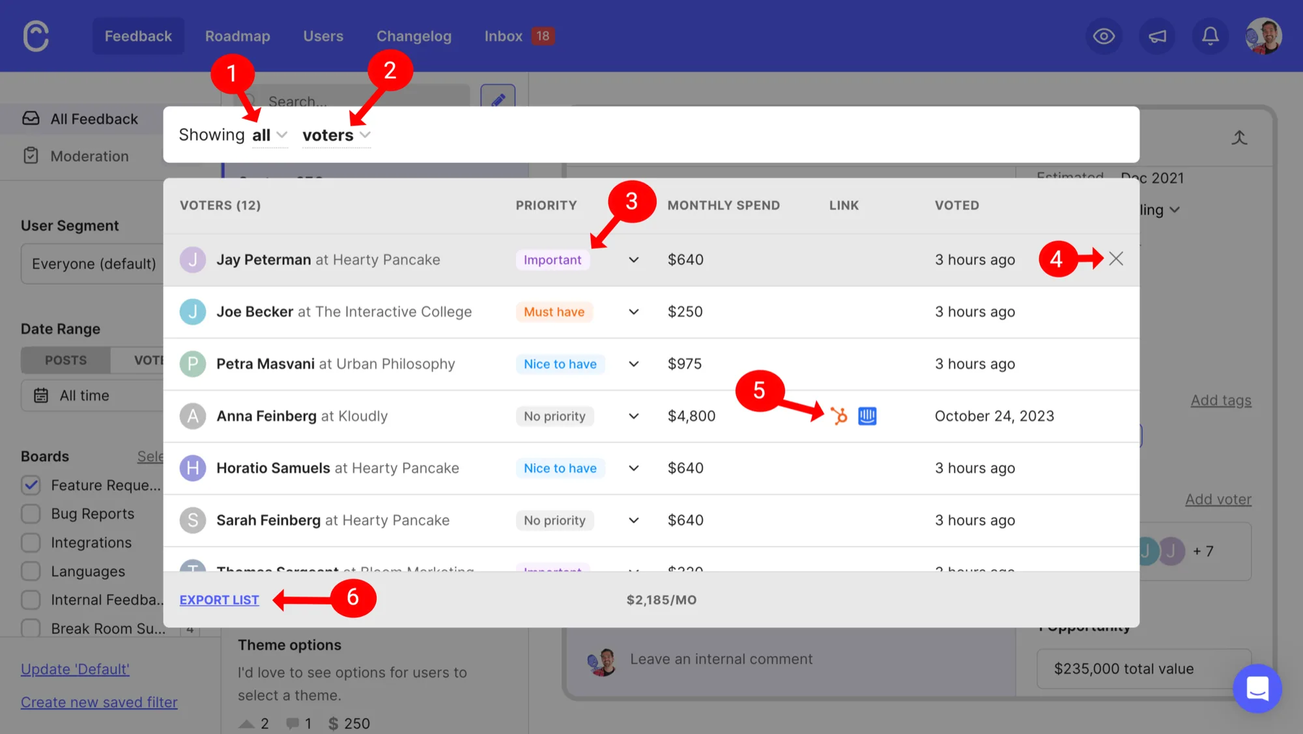Click the Add voter link
The width and height of the screenshot is (1303, 734).
(1218, 499)
